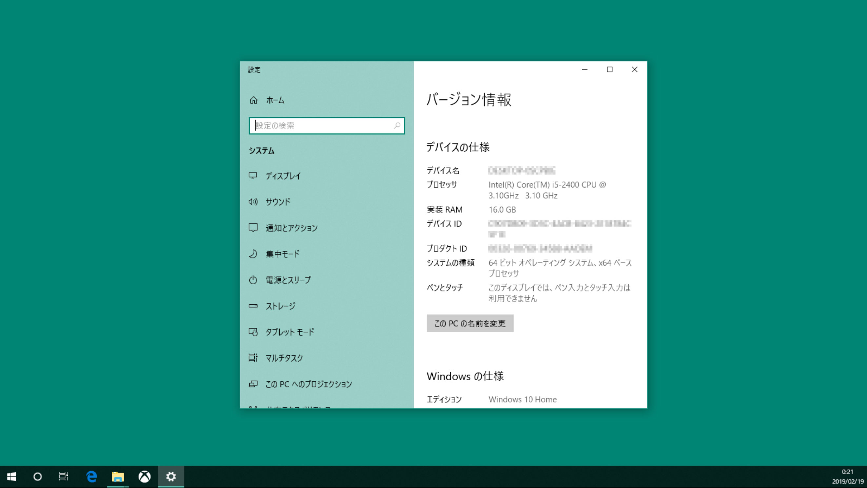Open Cortana circle on the taskbar
Screen dimensions: 867x488
click(38, 477)
